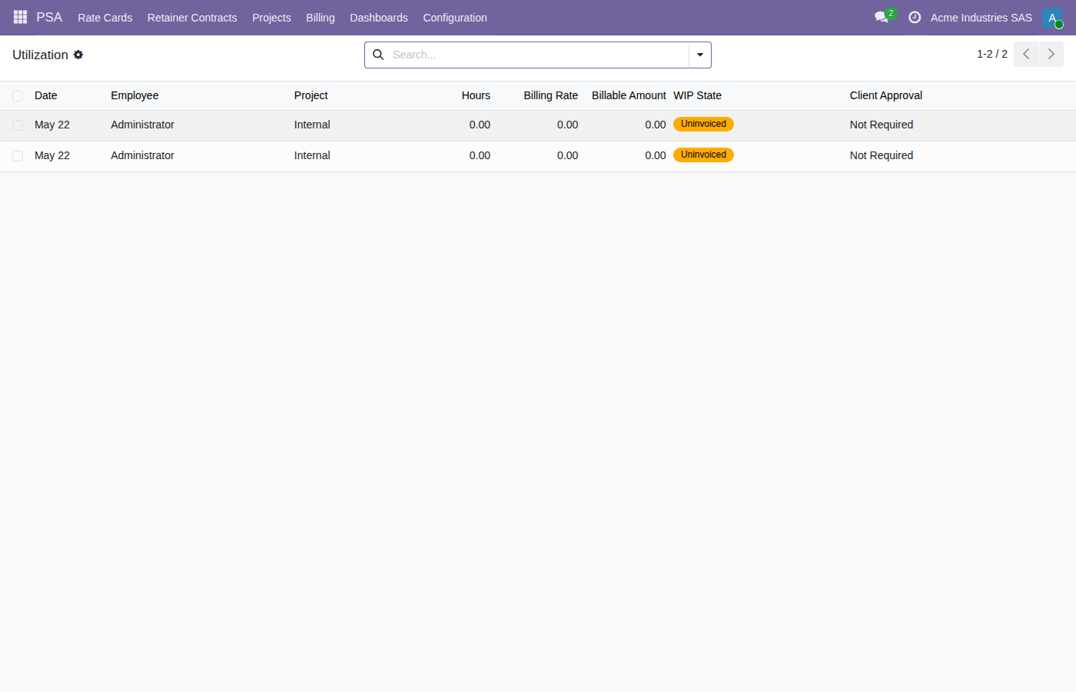Toggle the select-all rows checkbox
Image resolution: width=1076 pixels, height=692 pixels.
(x=18, y=96)
